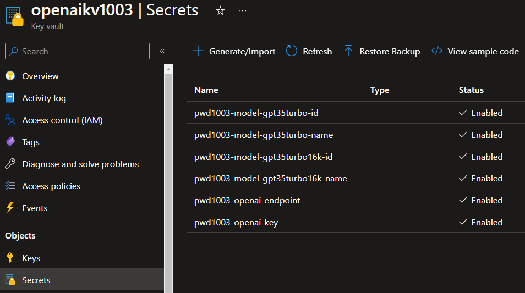Viewport: 525px width, 293px height.
Task: Click Generate/Import button label
Action: point(242,52)
